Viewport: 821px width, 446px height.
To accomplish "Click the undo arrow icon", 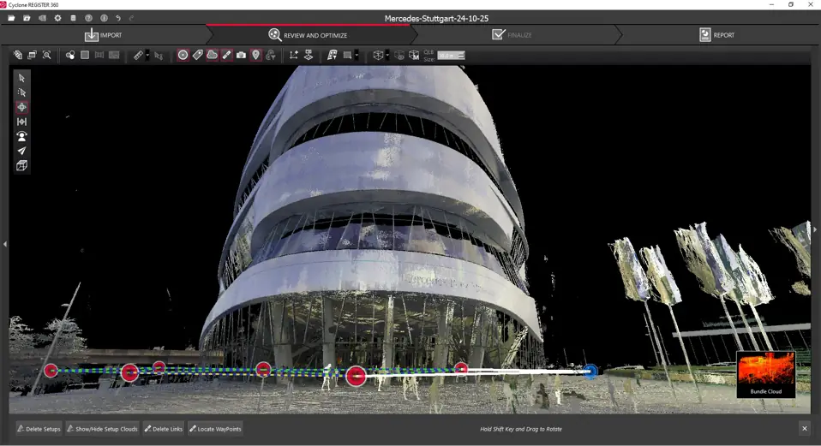I will [118, 18].
